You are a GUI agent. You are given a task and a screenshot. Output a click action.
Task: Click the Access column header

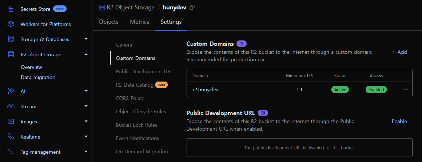click(376, 76)
